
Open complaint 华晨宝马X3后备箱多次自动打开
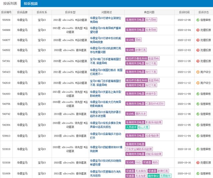pyautogui.click(x=106, y=136)
